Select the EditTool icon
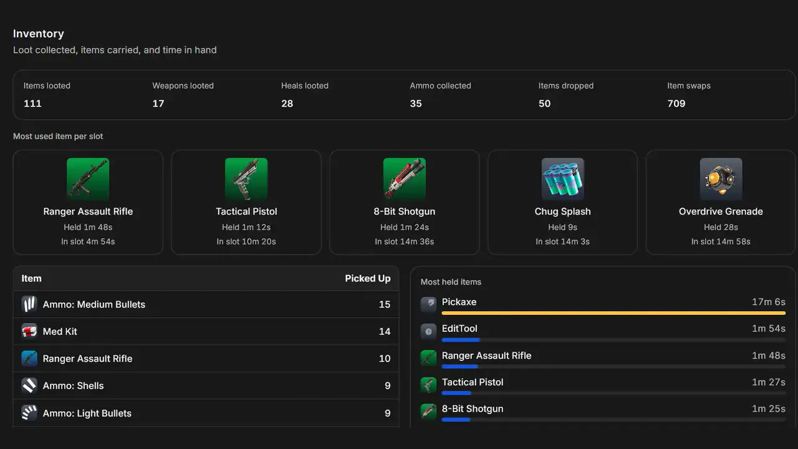The image size is (798, 449). point(428,331)
